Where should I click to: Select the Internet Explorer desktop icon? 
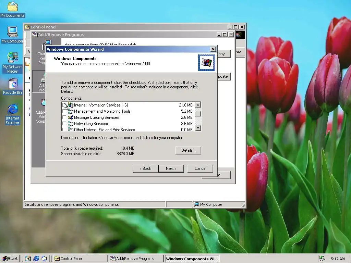click(x=13, y=114)
